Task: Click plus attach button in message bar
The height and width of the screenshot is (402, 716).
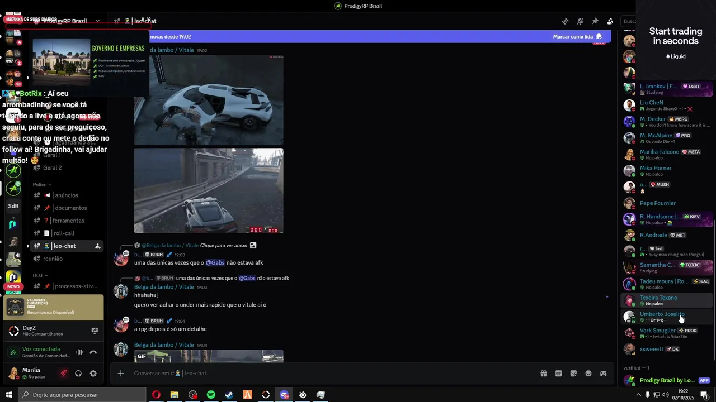Action: pyautogui.click(x=121, y=373)
